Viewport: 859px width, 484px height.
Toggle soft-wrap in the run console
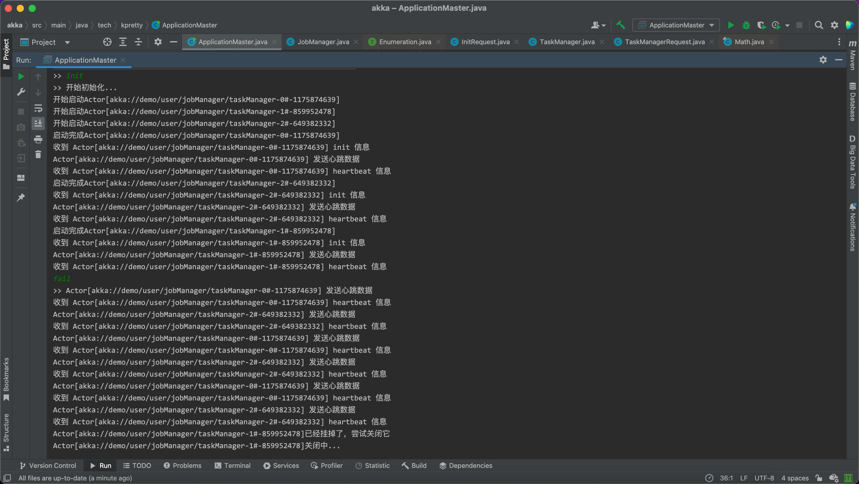pos(38,108)
